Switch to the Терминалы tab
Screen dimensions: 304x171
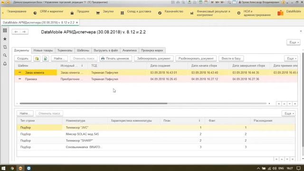click(65, 50)
